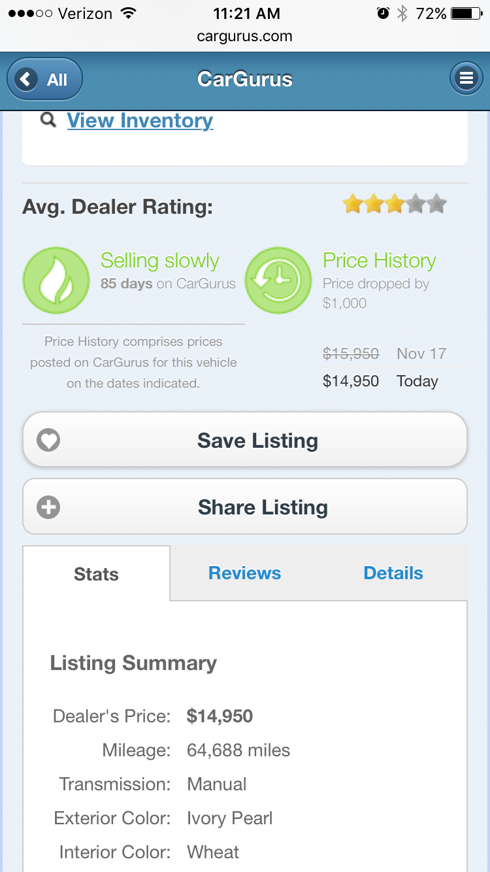Tap the CarGurus header title
490x872 pixels.
245,80
